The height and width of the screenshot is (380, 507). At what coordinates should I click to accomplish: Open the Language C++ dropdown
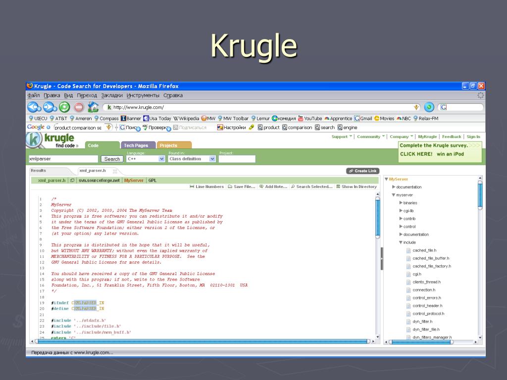[x=146, y=159]
